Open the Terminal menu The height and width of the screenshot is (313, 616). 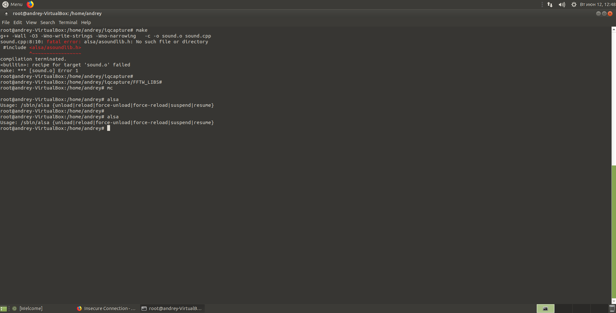pyautogui.click(x=68, y=22)
